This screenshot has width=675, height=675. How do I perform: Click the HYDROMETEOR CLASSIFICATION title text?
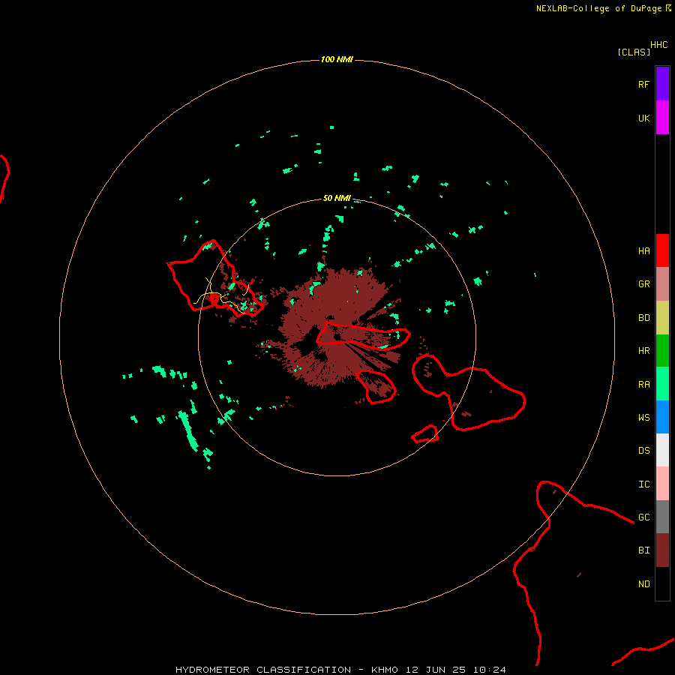263,670
